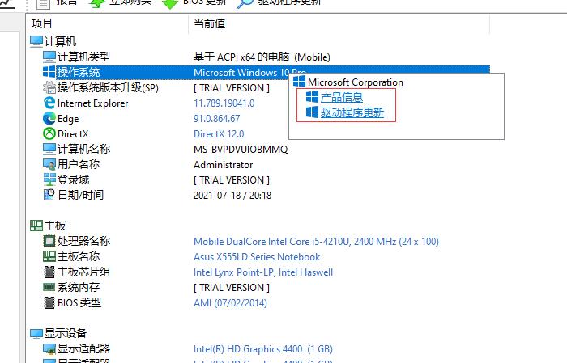Click the DirectX Xbox-style icon

point(49,133)
